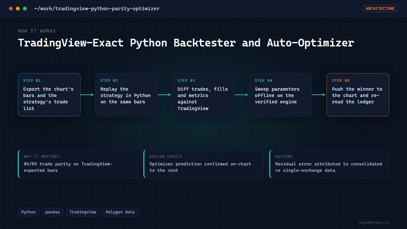Click the green maximize dot in the title bar

click(x=25, y=9)
